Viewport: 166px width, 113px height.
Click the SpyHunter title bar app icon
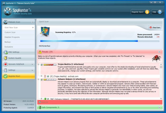[4, 3]
